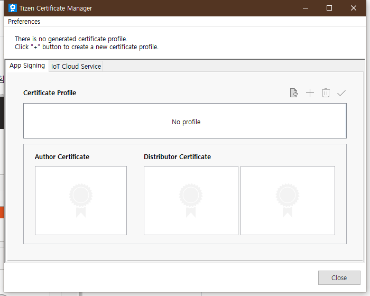This screenshot has width=370, height=296.
Task: Click the trash icon to delete profile
Action: 326,93
